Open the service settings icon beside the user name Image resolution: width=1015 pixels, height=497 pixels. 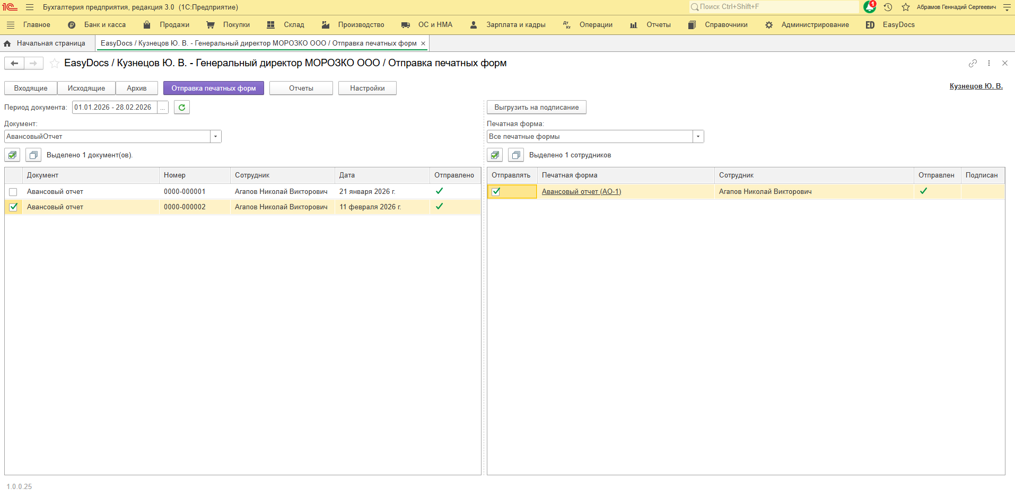click(1007, 7)
